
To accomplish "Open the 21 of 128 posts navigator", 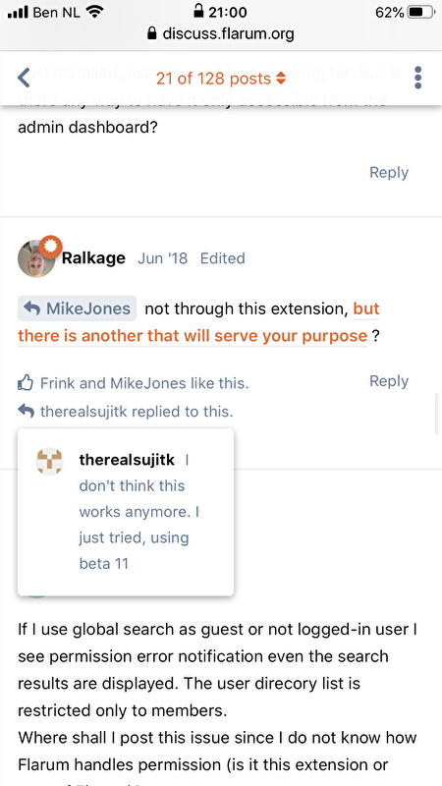I will coord(220,79).
